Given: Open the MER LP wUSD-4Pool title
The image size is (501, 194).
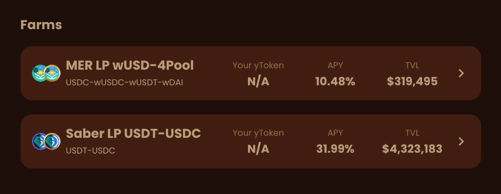Looking at the screenshot, I should click(130, 65).
